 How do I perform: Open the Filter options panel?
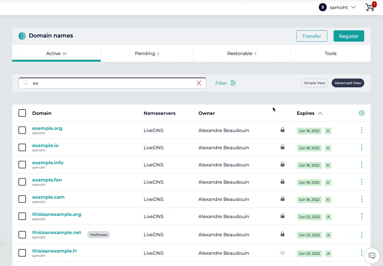click(x=225, y=83)
